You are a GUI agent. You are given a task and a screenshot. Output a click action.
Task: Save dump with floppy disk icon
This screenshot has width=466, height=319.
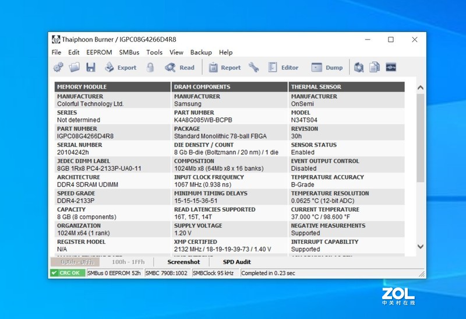pyautogui.click(x=91, y=67)
